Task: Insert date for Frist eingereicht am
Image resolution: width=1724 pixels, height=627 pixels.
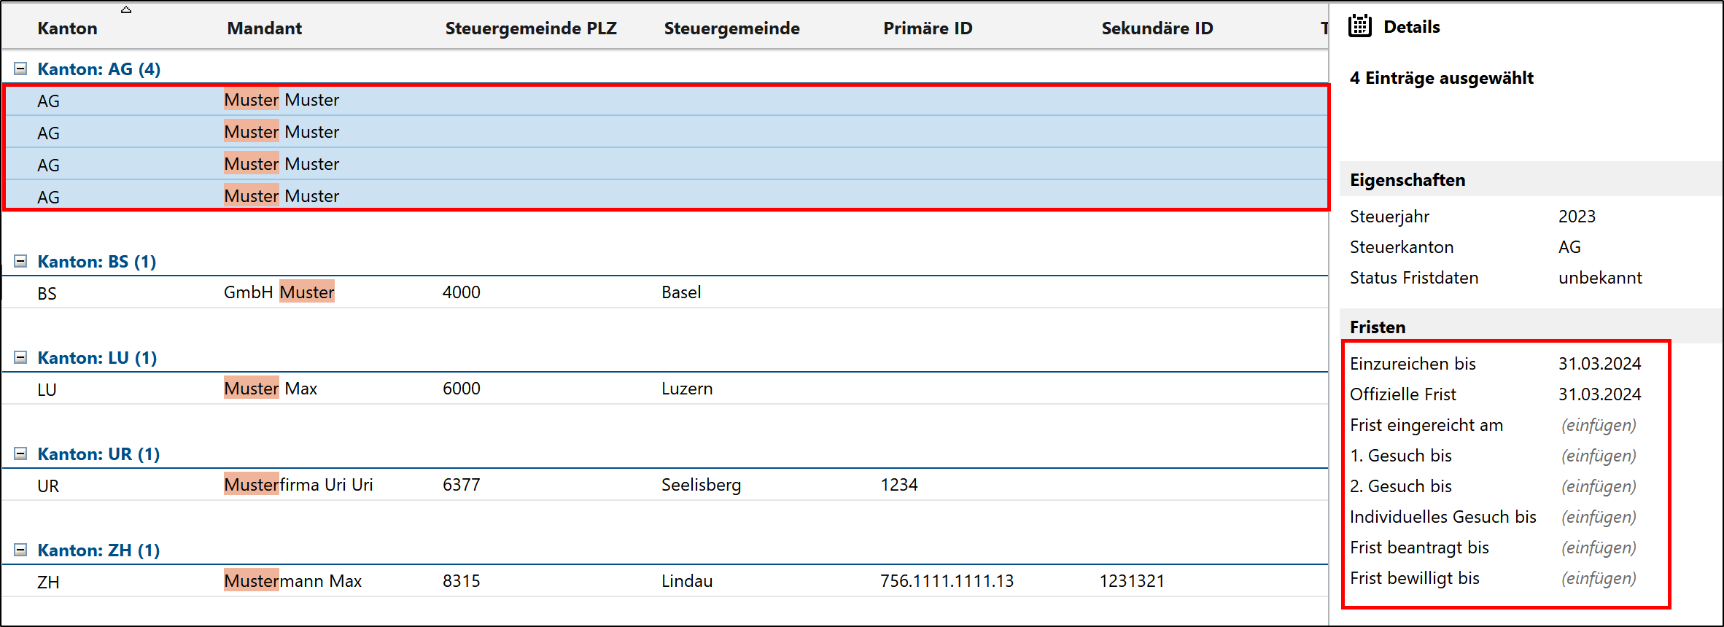Action: 1599,425
